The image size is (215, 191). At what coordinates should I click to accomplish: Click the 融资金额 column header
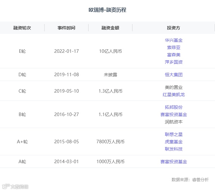pyautogui.click(x=110, y=28)
